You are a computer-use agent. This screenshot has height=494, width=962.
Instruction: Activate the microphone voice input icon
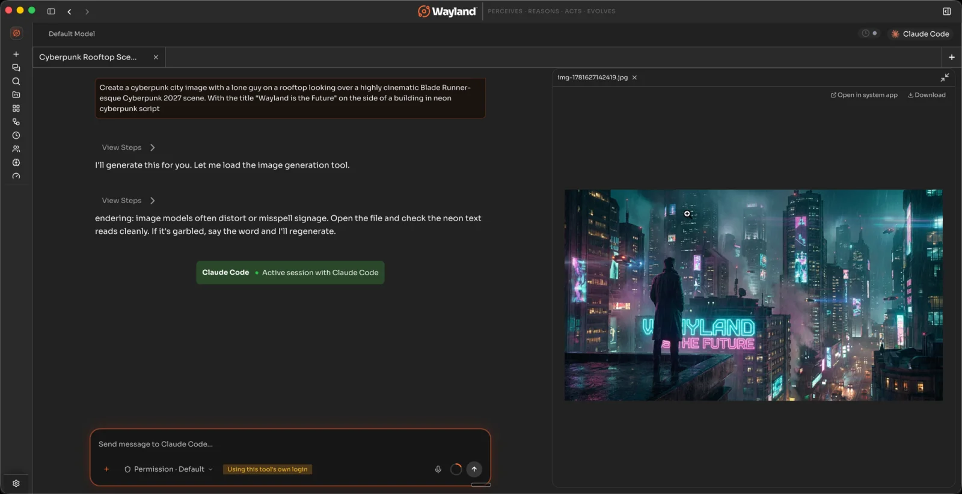pyautogui.click(x=438, y=469)
